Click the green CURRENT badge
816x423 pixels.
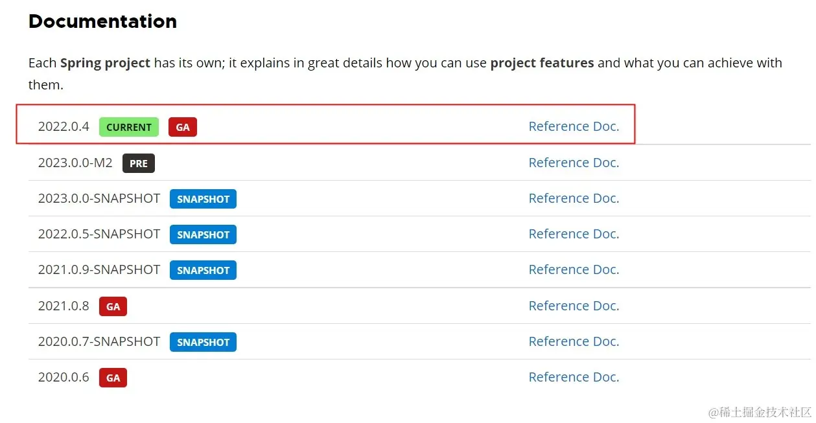(129, 127)
